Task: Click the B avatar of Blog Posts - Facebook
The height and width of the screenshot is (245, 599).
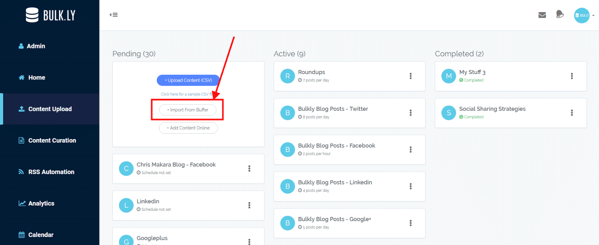Action: click(288, 149)
